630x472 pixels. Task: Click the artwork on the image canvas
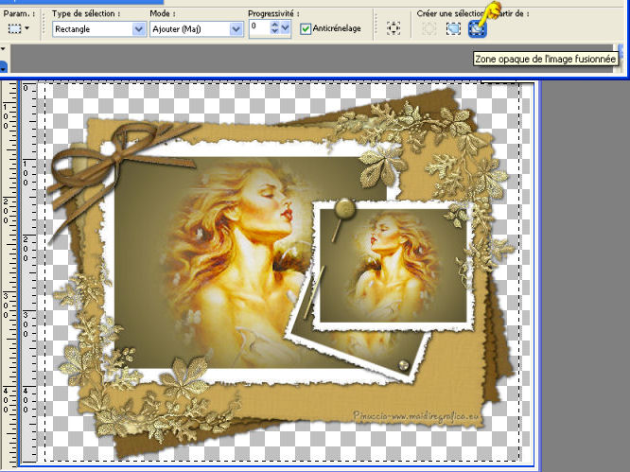[x=282, y=272]
